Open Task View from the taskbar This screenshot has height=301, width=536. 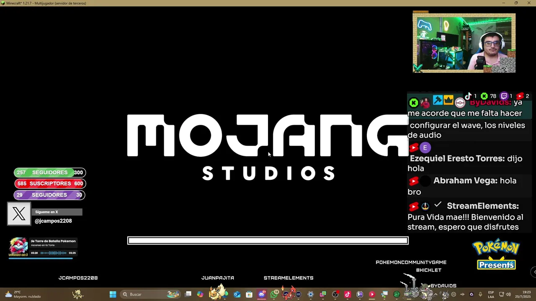(188, 294)
